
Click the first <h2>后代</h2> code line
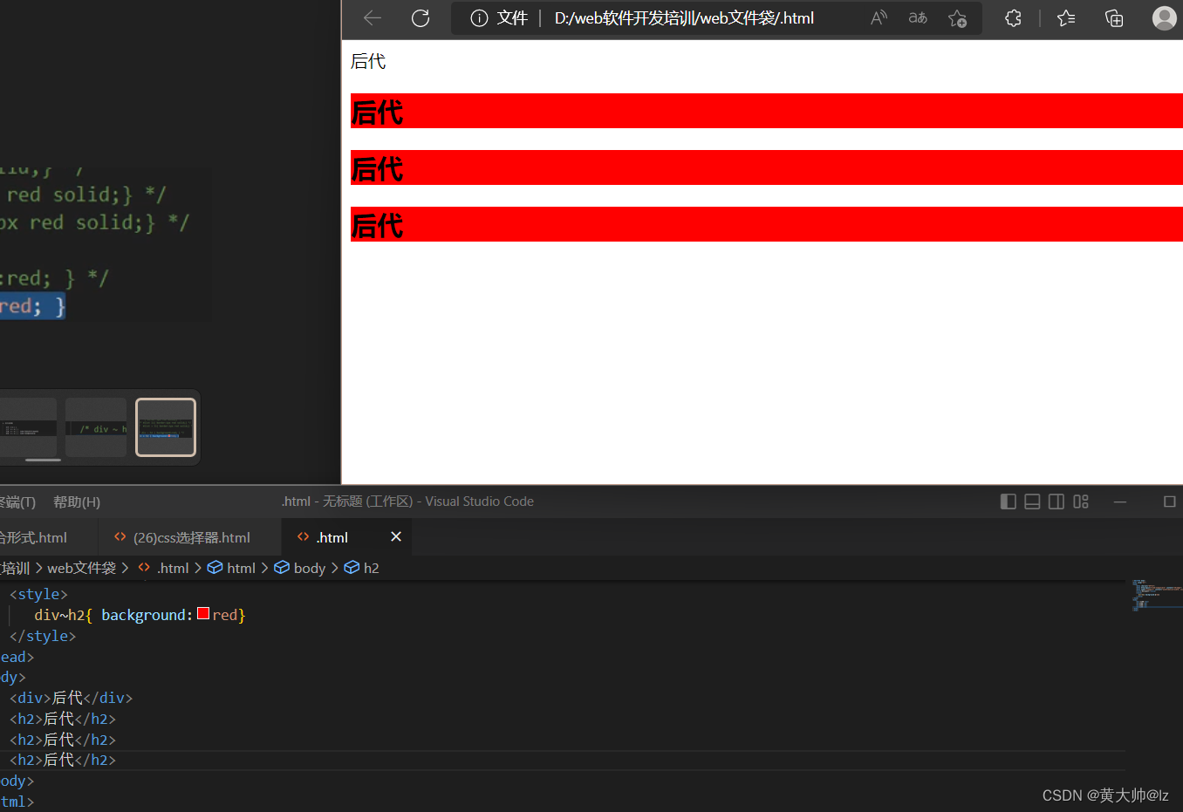click(x=63, y=719)
